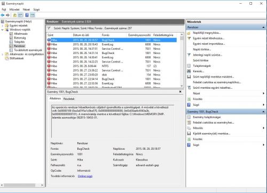Open the Súgó menu in menu bar
Image resolution: width=267 pixels, height=193 pixels.
36,10
